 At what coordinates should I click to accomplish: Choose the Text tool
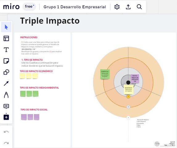pos(6,50)
